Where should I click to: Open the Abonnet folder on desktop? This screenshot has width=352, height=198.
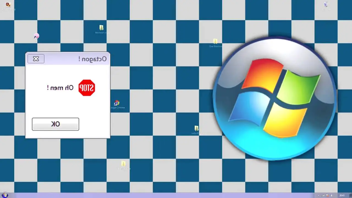click(101, 28)
